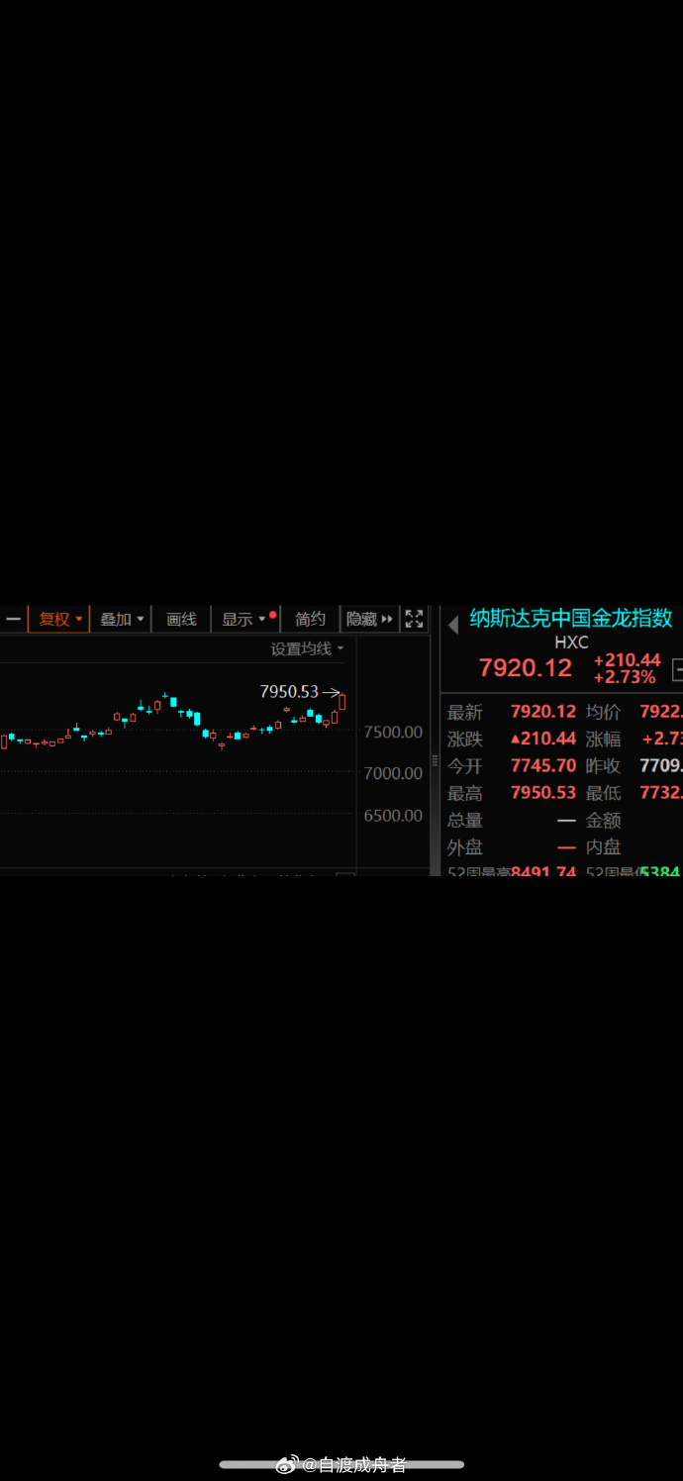
Task: Click the Weibo logo icon at bottom
Action: 287,1464
